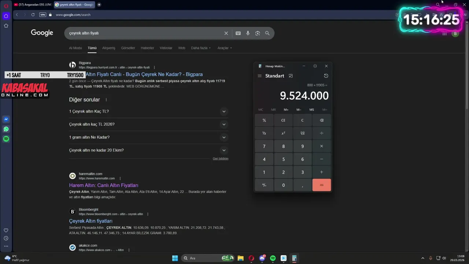
Task: Open Bigpara result three-dot options
Action: [154, 67]
